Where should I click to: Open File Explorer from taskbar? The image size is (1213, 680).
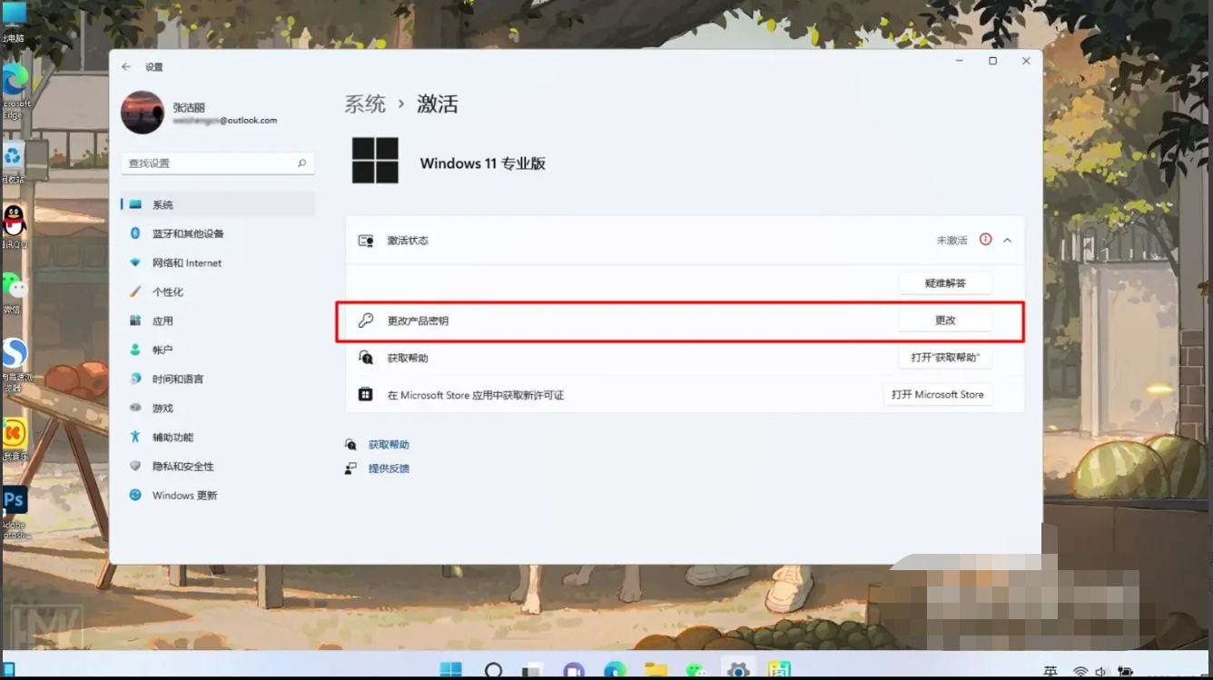656,670
